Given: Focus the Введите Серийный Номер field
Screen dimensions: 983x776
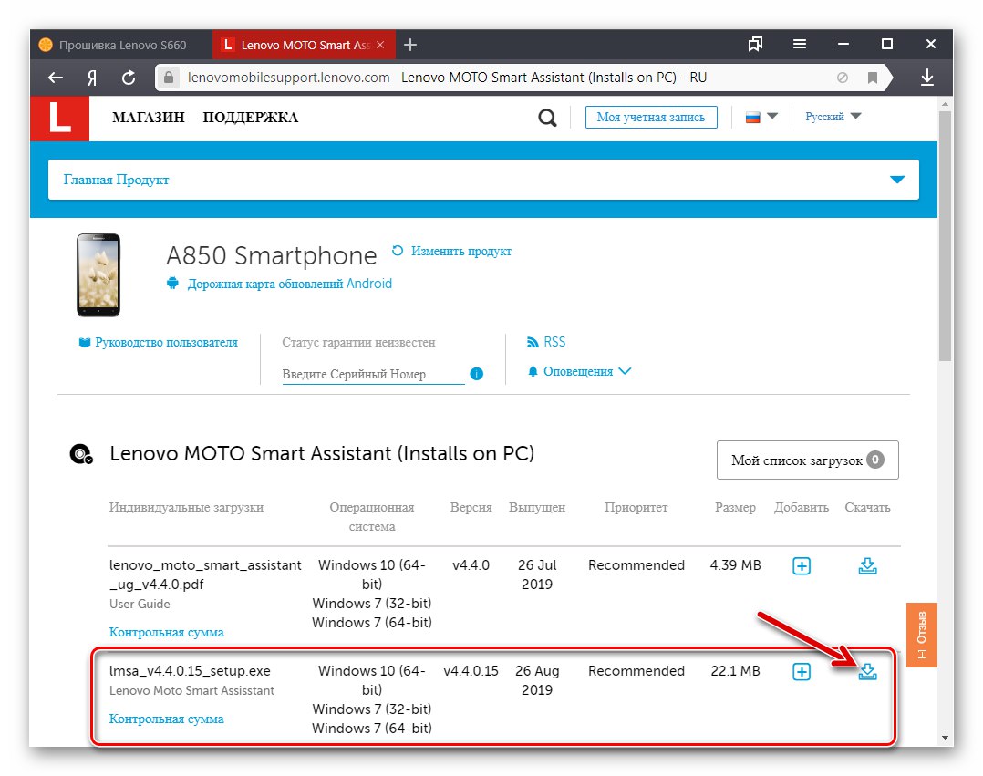Looking at the screenshot, I should click(x=372, y=374).
